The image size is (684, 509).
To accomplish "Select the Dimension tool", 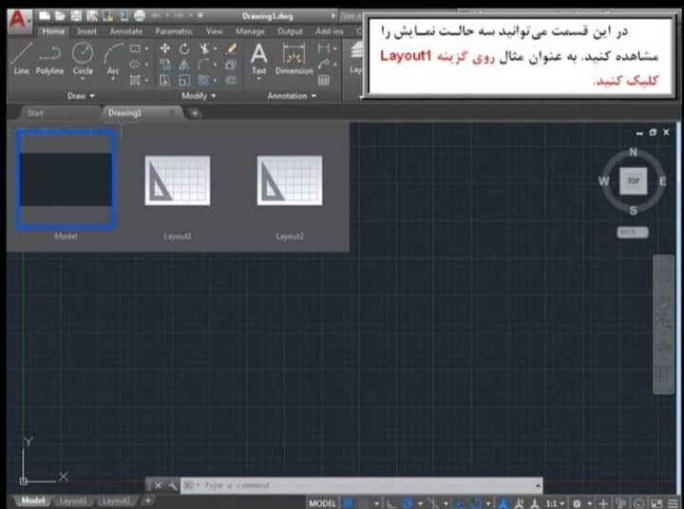I will pyautogui.click(x=294, y=58).
